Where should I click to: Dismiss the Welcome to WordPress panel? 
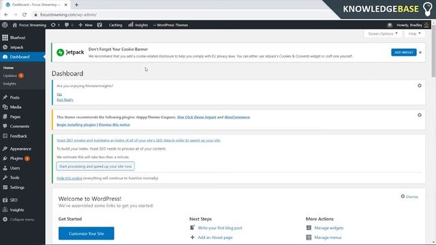pos(409,197)
